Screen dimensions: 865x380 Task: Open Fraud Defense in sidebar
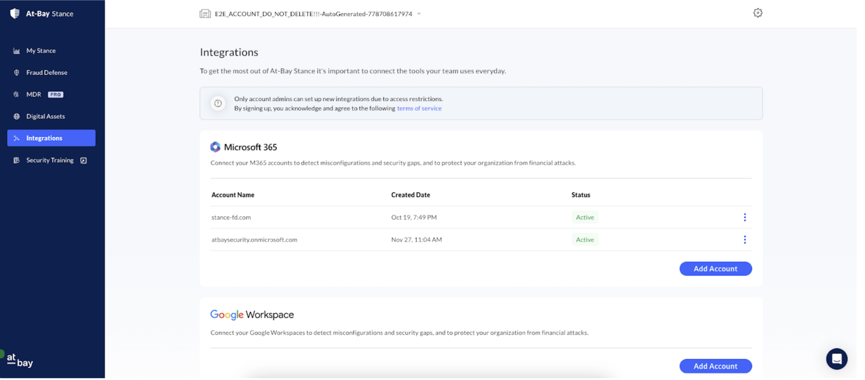point(46,73)
